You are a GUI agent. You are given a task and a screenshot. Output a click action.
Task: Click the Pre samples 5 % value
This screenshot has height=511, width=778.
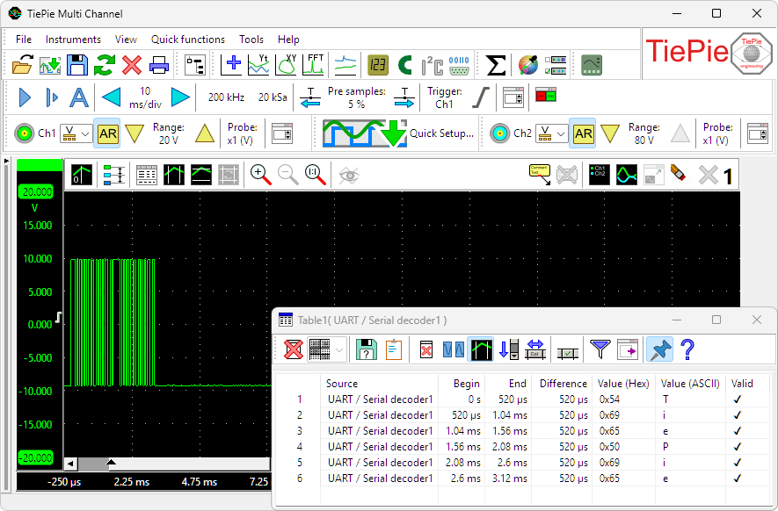pyautogui.click(x=356, y=97)
